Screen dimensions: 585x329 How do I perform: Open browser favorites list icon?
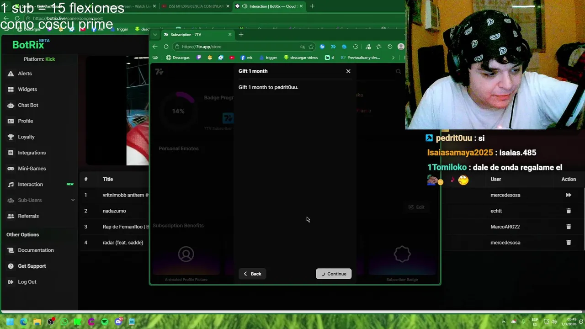tap(379, 47)
